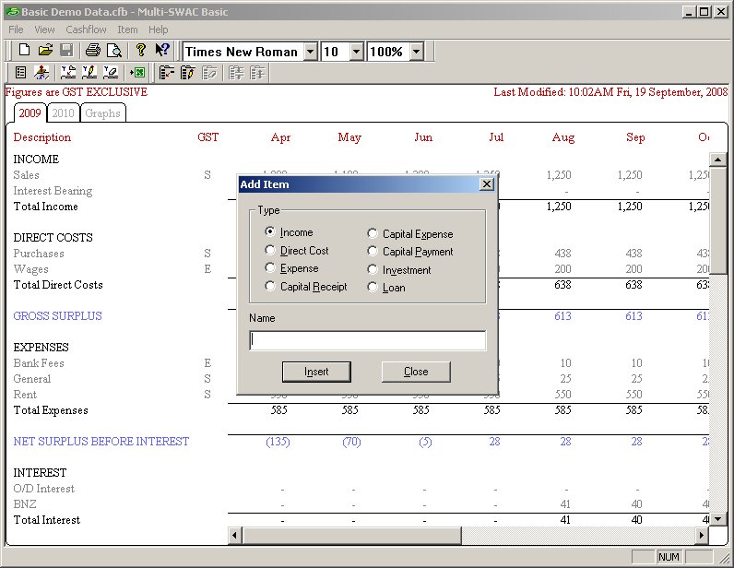Click the insert item toolbar icon
This screenshot has height=568, width=734.
pyautogui.click(x=166, y=73)
